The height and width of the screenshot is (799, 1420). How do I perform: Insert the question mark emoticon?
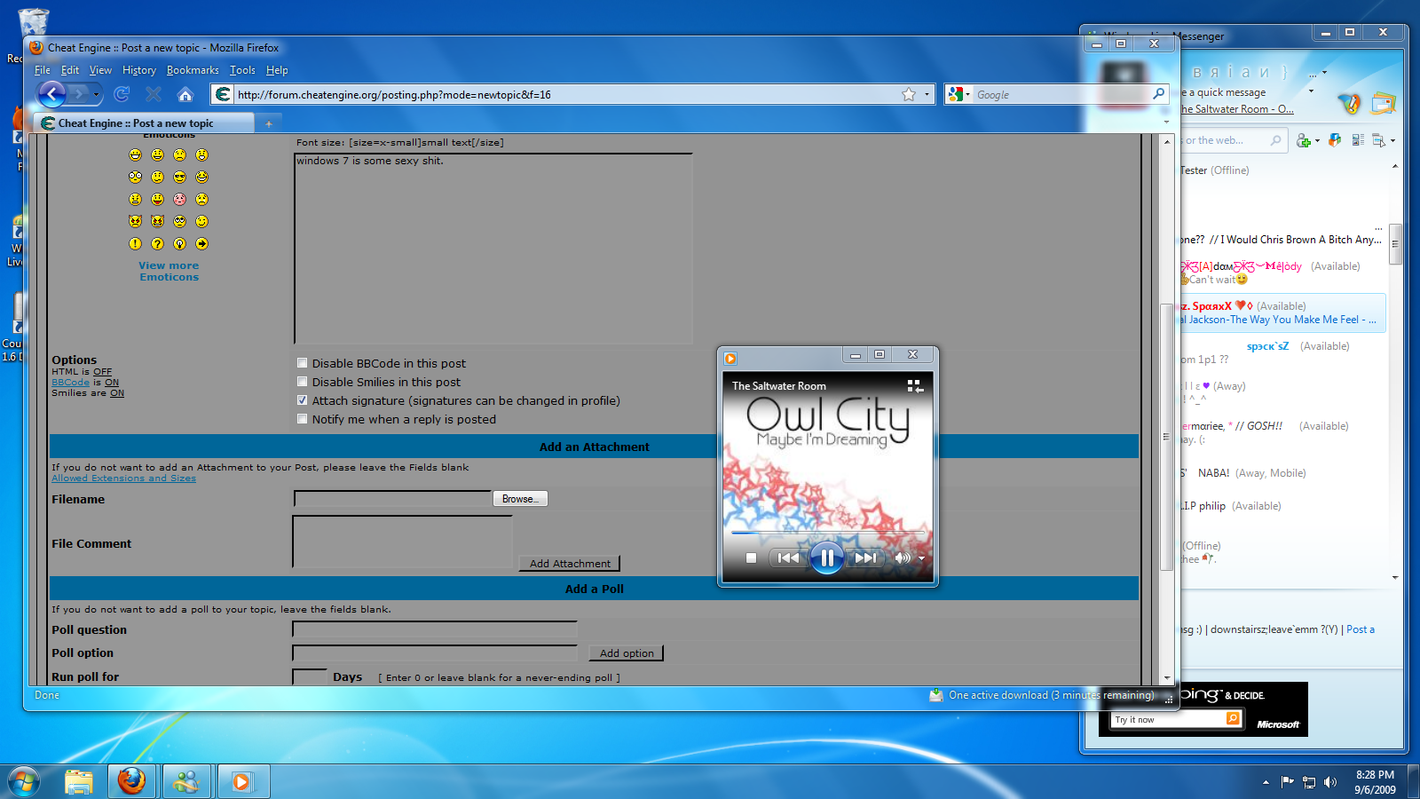coord(157,243)
